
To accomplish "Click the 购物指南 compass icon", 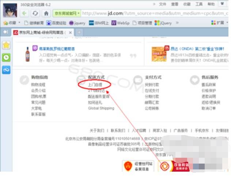I will coord(24,80).
